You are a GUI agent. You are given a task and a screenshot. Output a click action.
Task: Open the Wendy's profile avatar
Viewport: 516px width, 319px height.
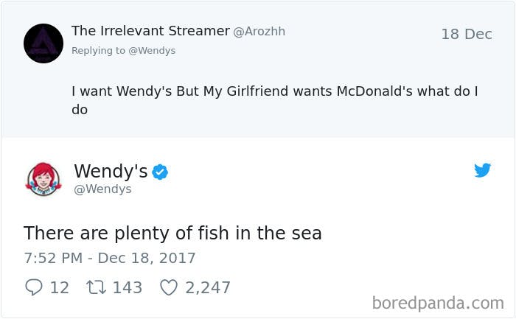click(x=43, y=180)
